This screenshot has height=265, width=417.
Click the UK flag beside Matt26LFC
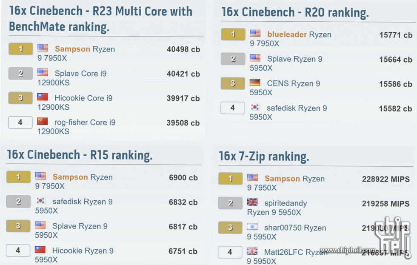252,251
